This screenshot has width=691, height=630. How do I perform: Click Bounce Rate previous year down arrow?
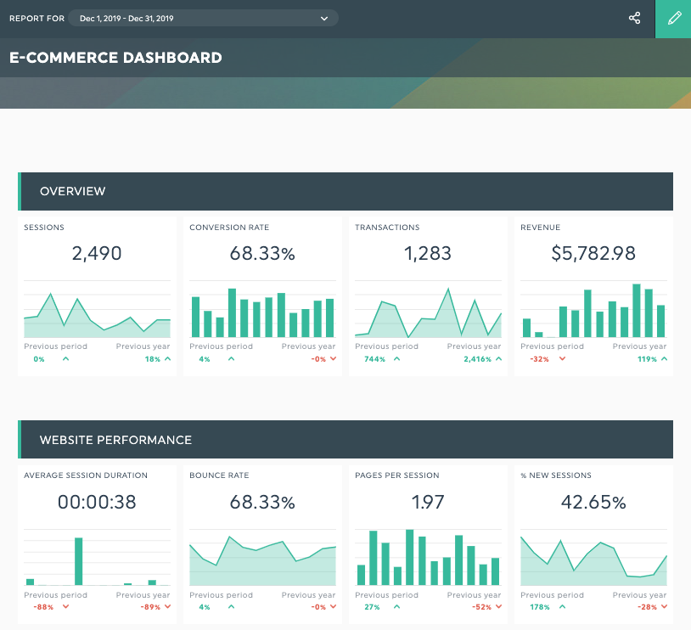tap(333, 606)
